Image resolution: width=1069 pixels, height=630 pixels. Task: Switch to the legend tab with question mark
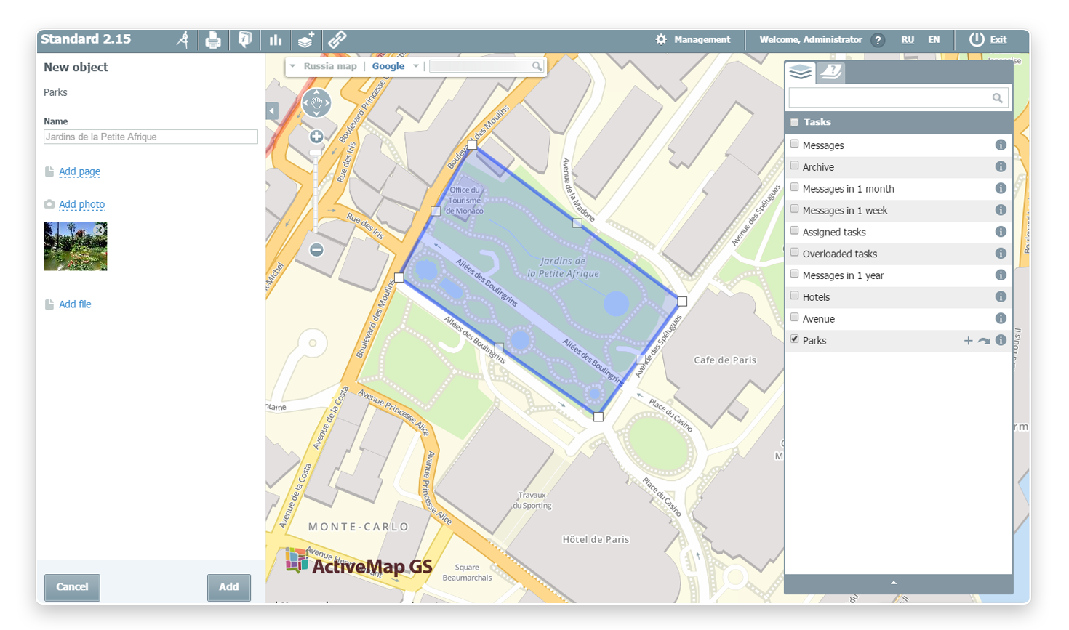click(x=830, y=72)
